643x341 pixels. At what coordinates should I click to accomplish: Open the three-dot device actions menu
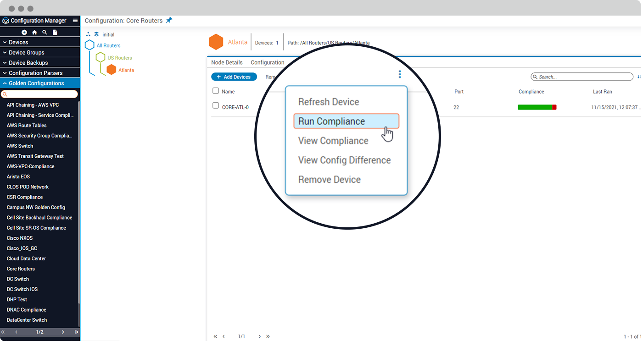(x=400, y=74)
